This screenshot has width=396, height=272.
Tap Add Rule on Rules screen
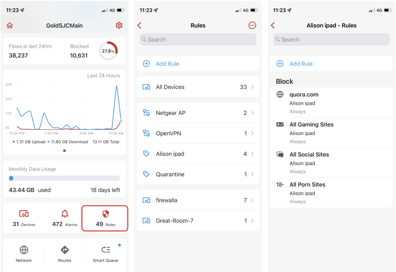click(198, 64)
